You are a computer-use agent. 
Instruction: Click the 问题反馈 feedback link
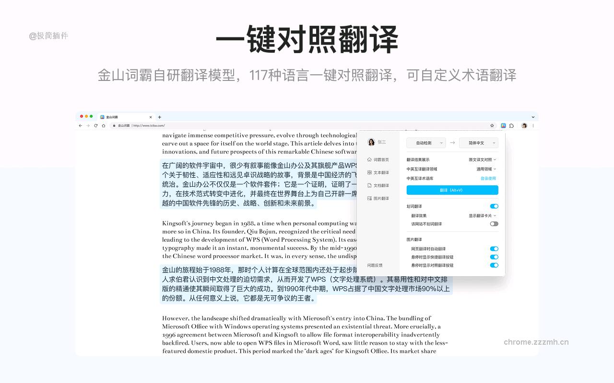coord(375,265)
